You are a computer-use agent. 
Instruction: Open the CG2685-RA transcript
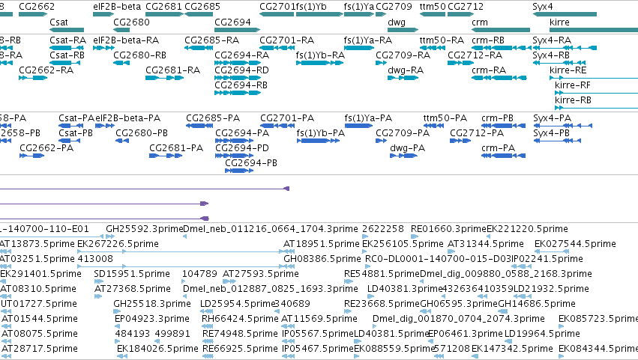[199, 48]
